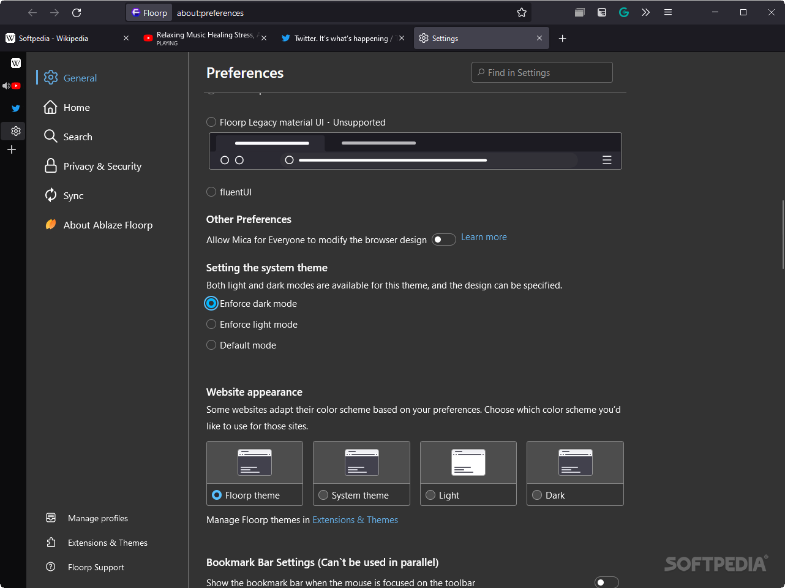Switch to the Twitter tab
This screenshot has height=588, width=785.
(x=343, y=38)
